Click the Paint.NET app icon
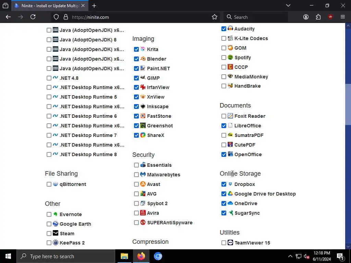This screenshot has height=263, width=351. [143, 68]
